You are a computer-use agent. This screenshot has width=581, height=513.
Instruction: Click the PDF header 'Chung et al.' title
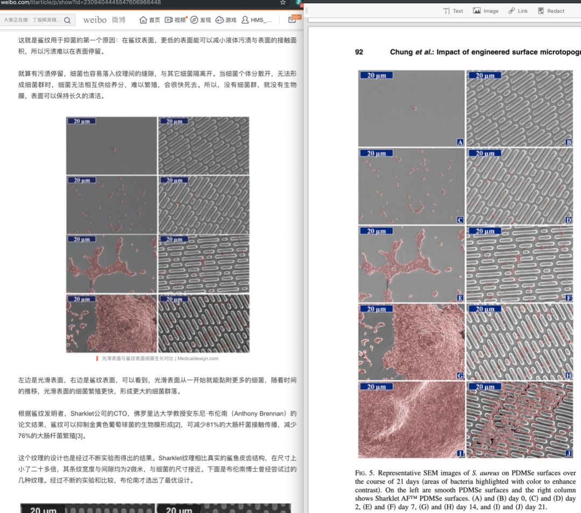[485, 52]
